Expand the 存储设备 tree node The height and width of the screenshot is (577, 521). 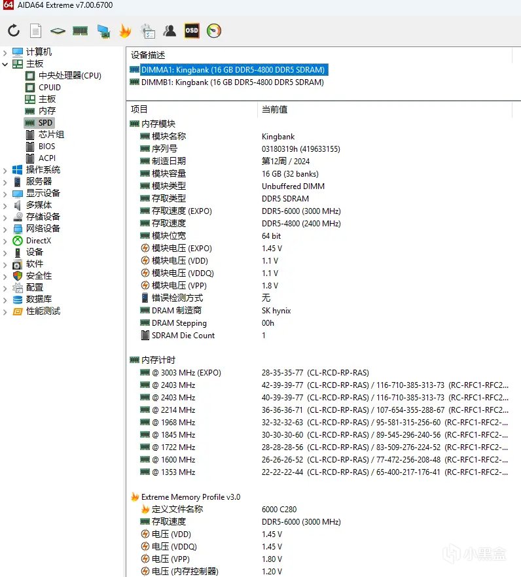point(5,217)
